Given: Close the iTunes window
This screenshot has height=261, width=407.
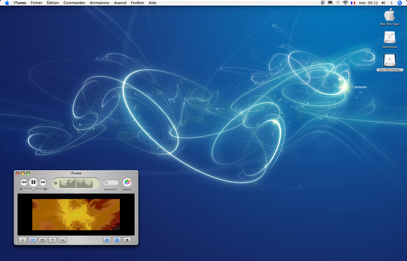Looking at the screenshot, I should point(18,173).
